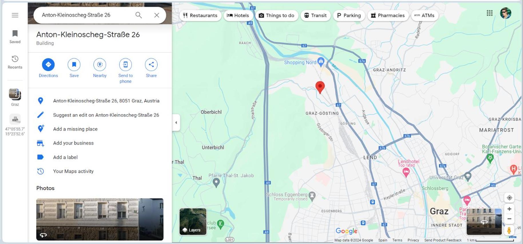Filter map by Hotels
523x244 pixels.
coord(238,15)
